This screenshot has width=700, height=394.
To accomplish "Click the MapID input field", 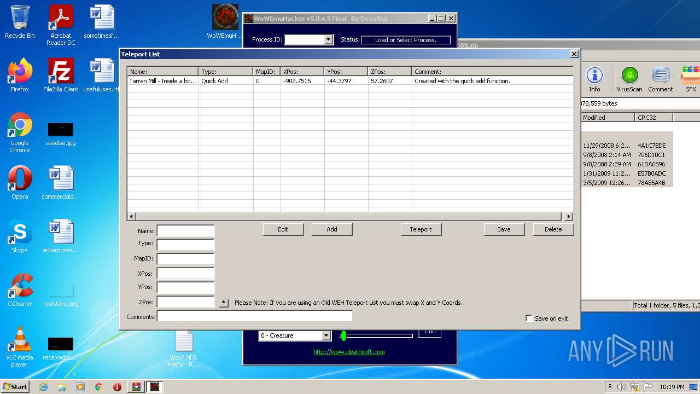I will point(185,259).
